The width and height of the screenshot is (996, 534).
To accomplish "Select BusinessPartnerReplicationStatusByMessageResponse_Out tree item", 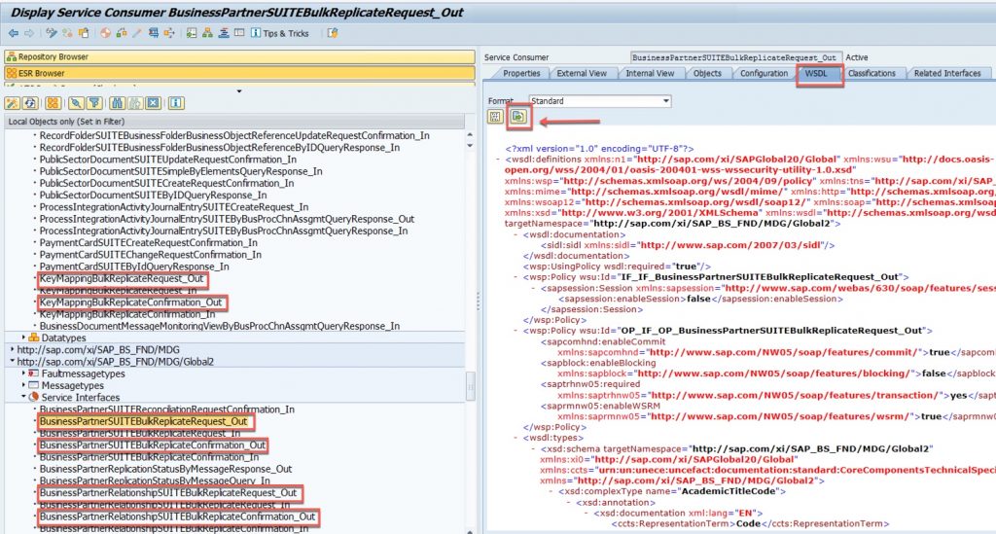I will [165, 469].
